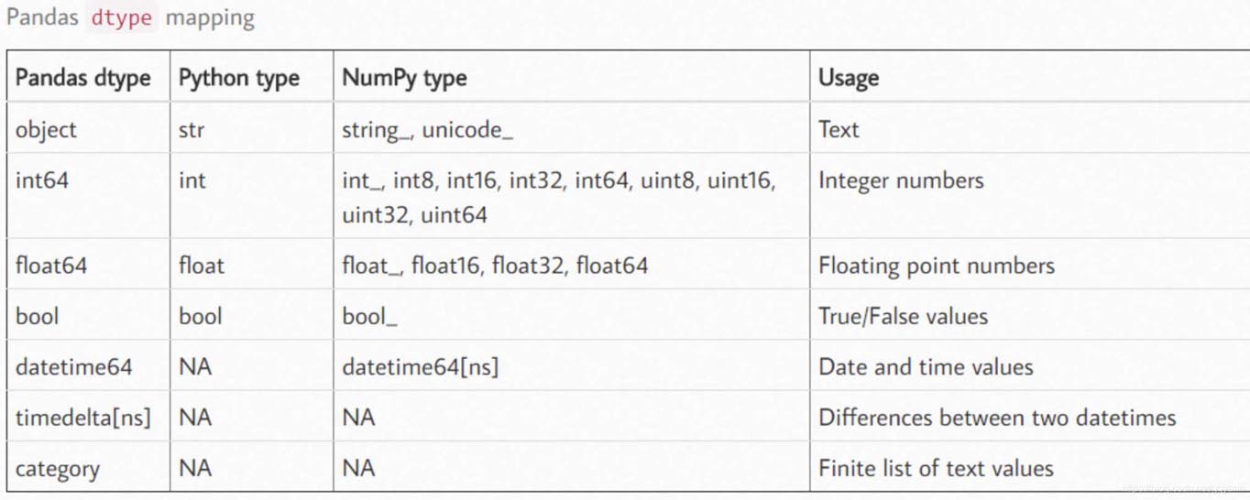Viewport: 1250px width, 500px height.
Task: Click 'Finite list of text values' cell
Action: click(936, 469)
